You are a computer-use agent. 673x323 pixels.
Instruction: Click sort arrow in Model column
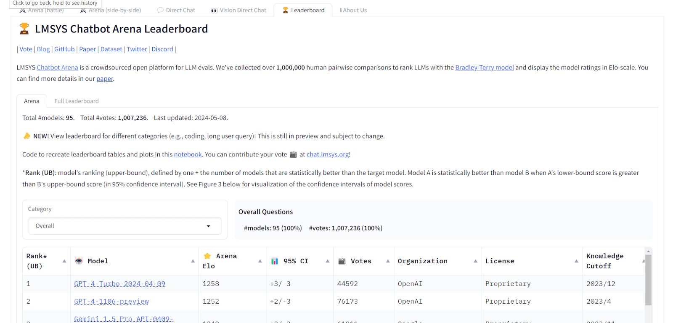193,261
